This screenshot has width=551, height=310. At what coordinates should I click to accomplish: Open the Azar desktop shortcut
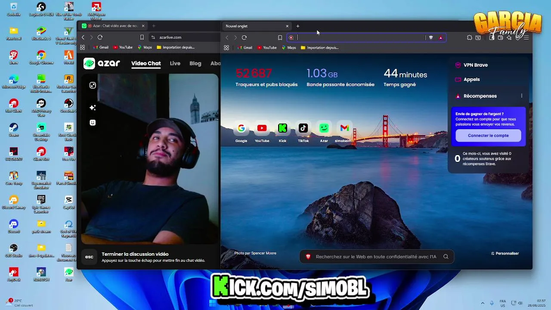tap(68, 274)
